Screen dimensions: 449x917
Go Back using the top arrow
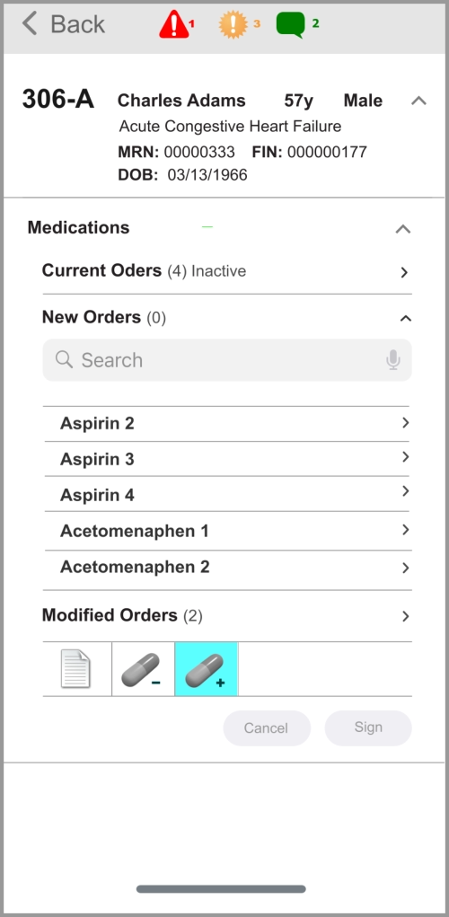63,24
